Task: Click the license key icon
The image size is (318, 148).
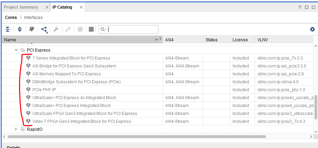Action: [x=68, y=30]
